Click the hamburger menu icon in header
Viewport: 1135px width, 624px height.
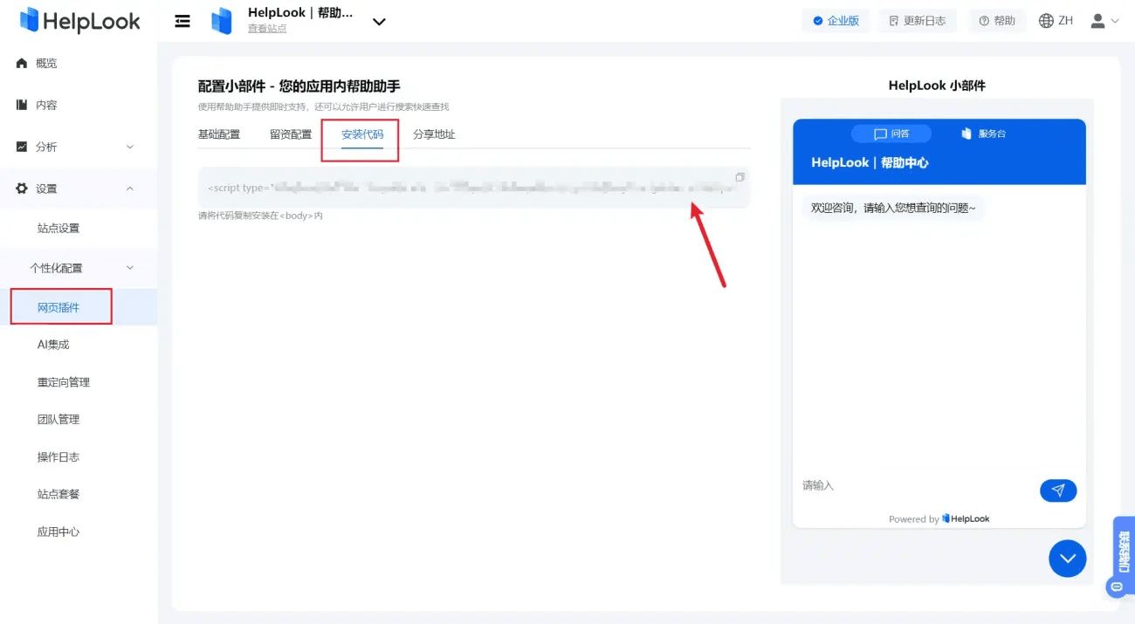[182, 21]
